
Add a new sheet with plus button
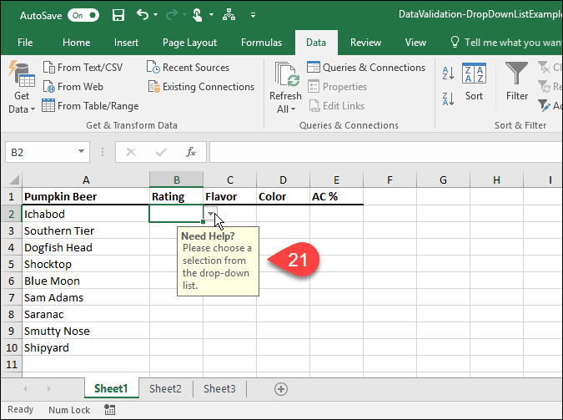click(x=281, y=389)
